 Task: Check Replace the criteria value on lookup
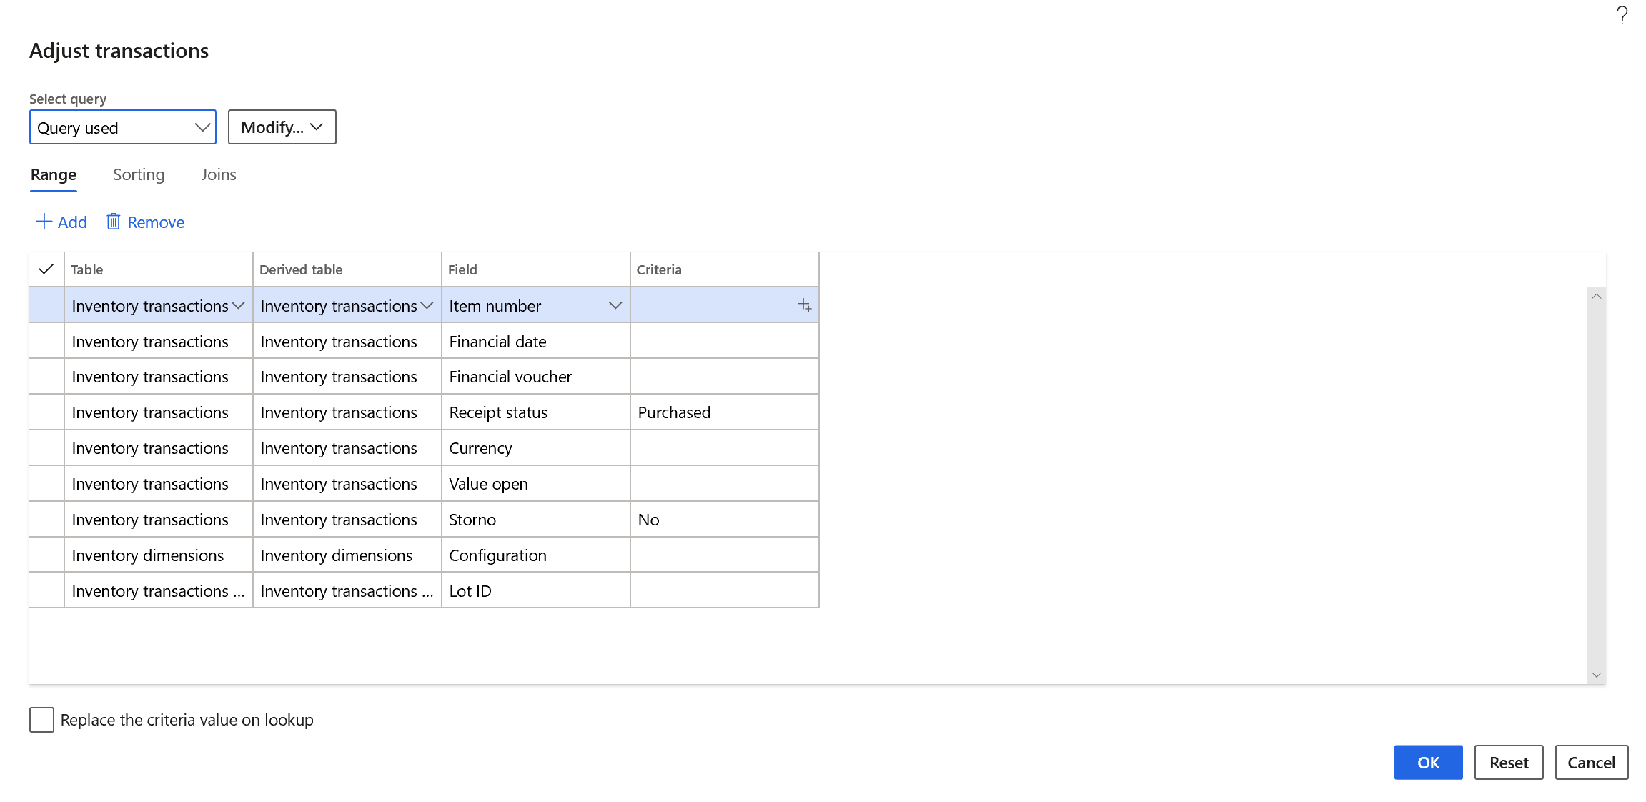coord(41,720)
